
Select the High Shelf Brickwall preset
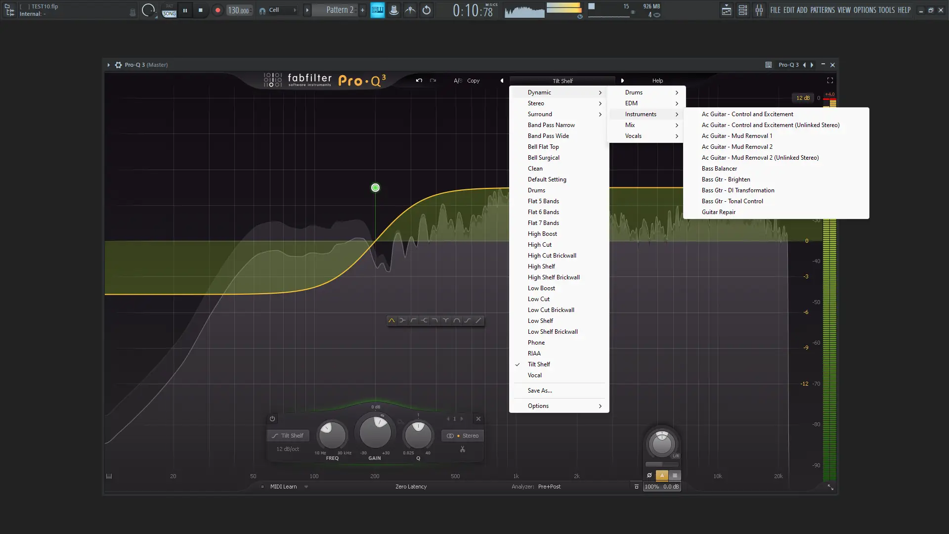554,277
